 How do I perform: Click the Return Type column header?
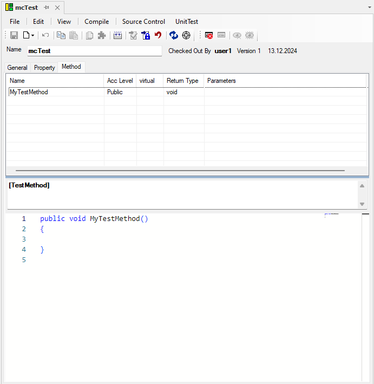[183, 81]
